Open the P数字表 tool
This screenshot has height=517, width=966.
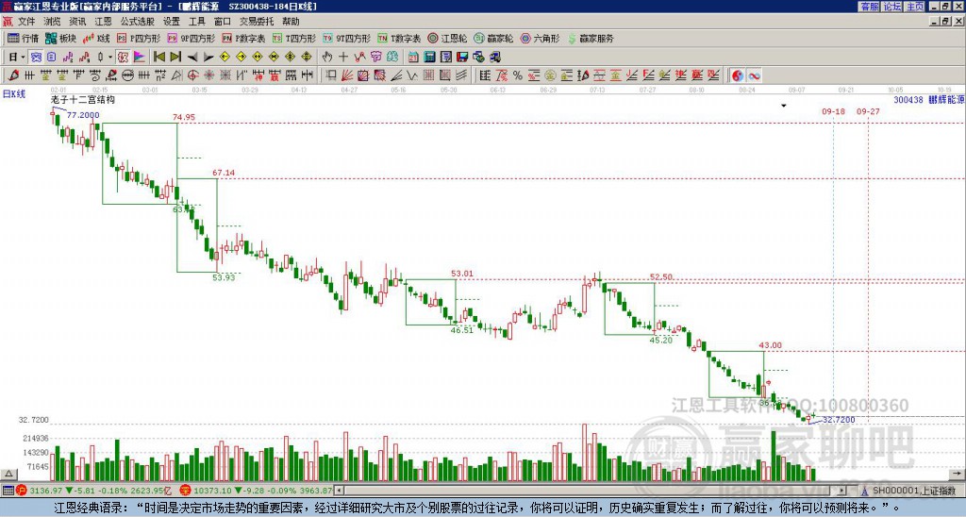[243, 38]
